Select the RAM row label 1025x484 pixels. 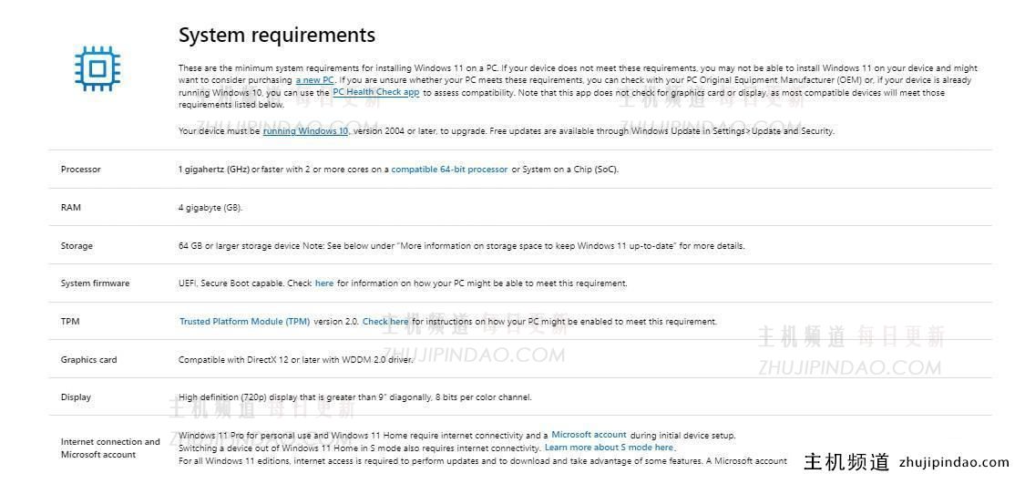point(71,208)
